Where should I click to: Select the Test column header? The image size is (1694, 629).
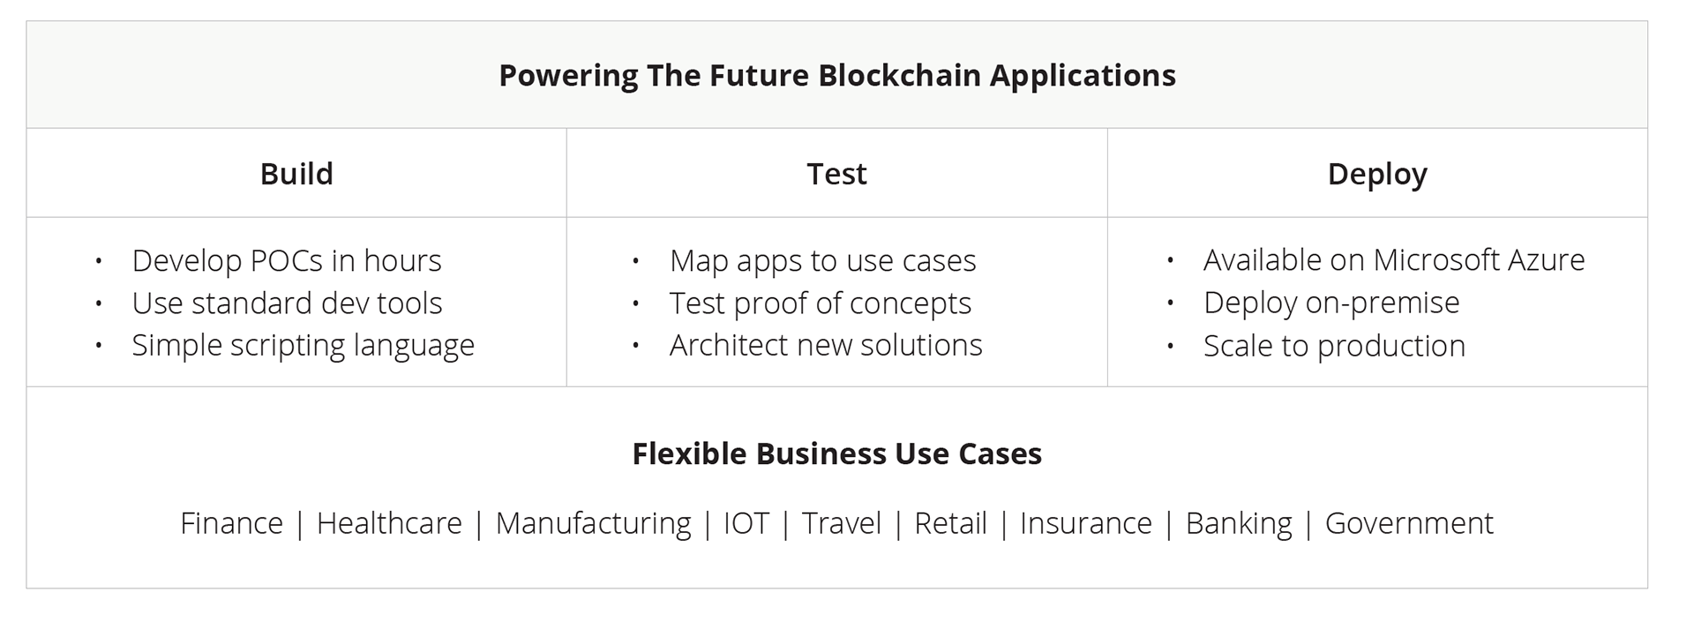(x=836, y=174)
